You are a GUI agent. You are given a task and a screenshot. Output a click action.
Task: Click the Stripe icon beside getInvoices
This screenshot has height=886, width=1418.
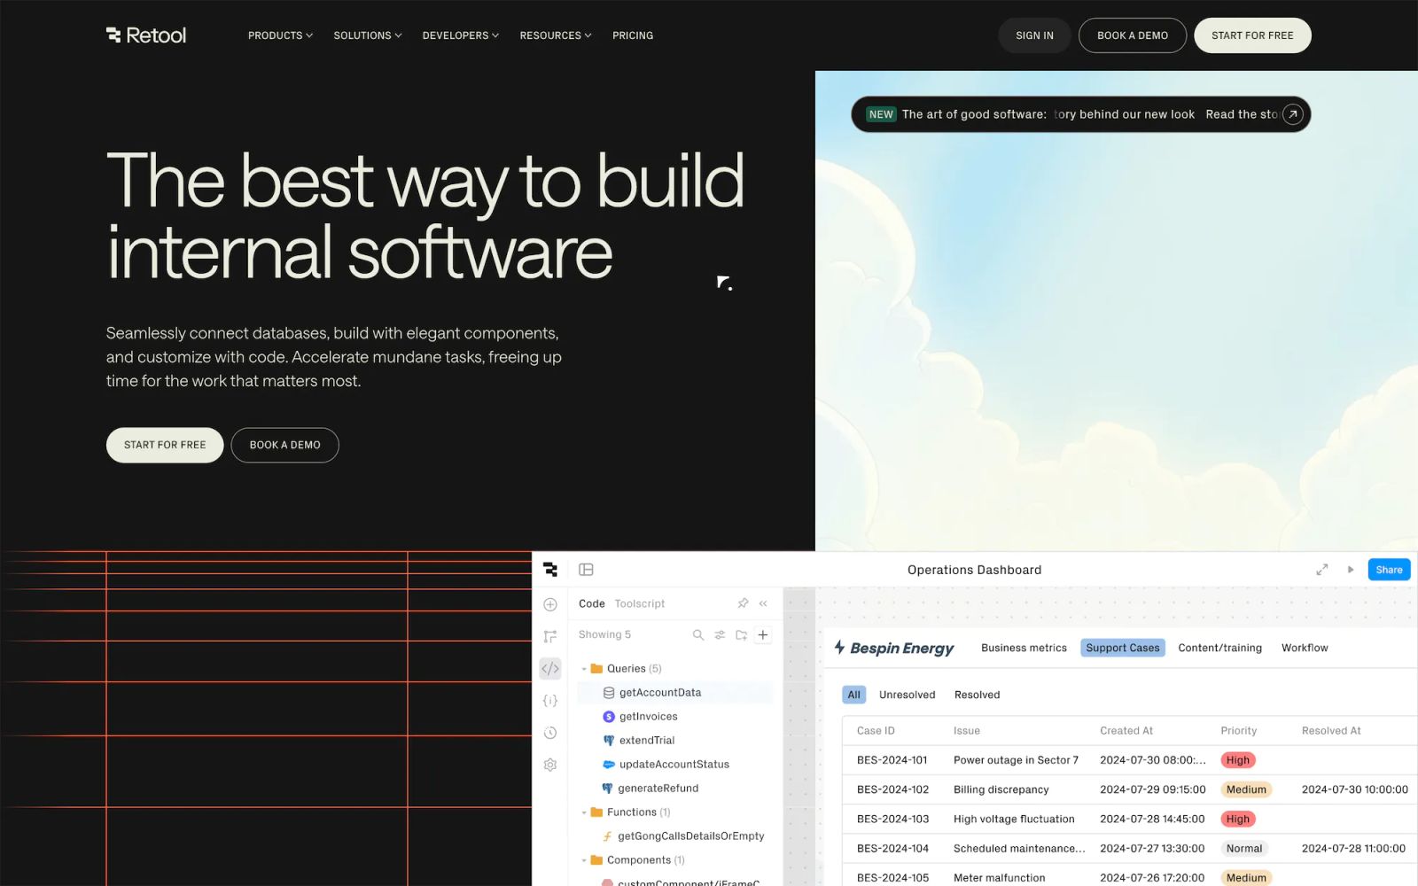click(609, 717)
